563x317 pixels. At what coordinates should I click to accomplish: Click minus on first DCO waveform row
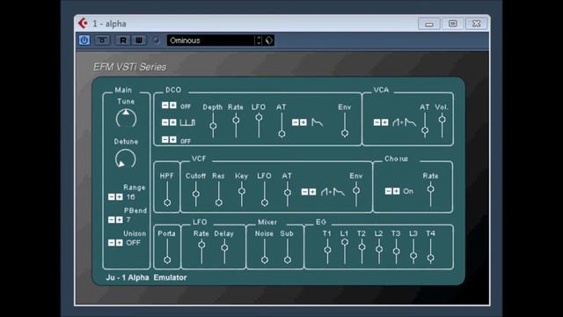(x=165, y=106)
